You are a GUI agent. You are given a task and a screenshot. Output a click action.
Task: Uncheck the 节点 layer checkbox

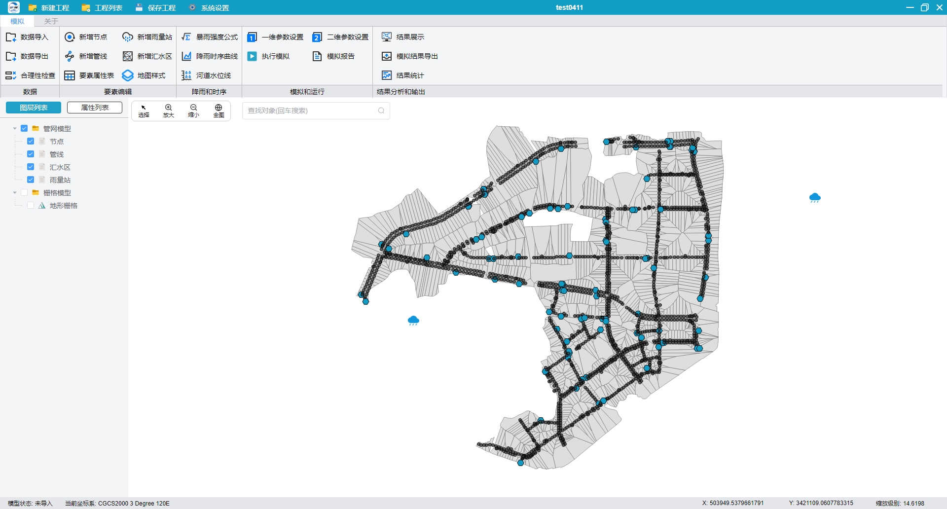tap(31, 141)
